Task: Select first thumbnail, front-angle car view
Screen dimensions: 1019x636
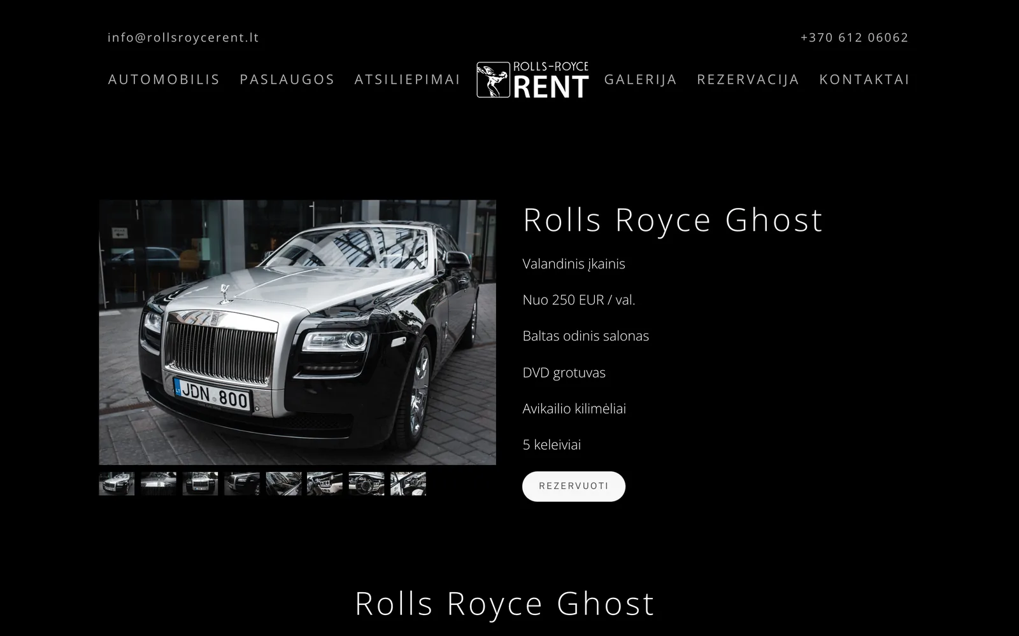Action: coord(117,484)
